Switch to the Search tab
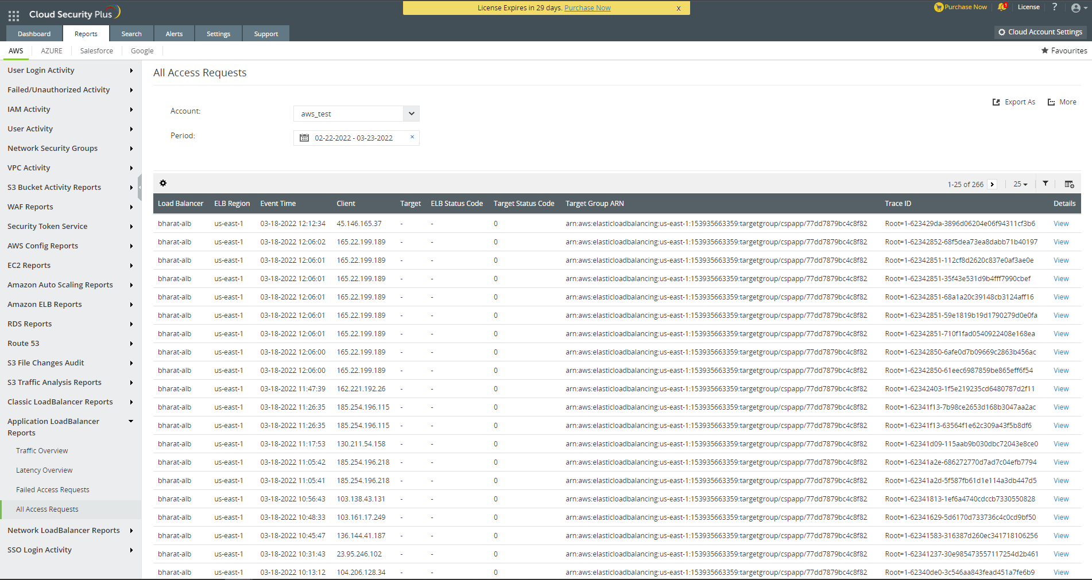The width and height of the screenshot is (1092, 580). point(131,34)
